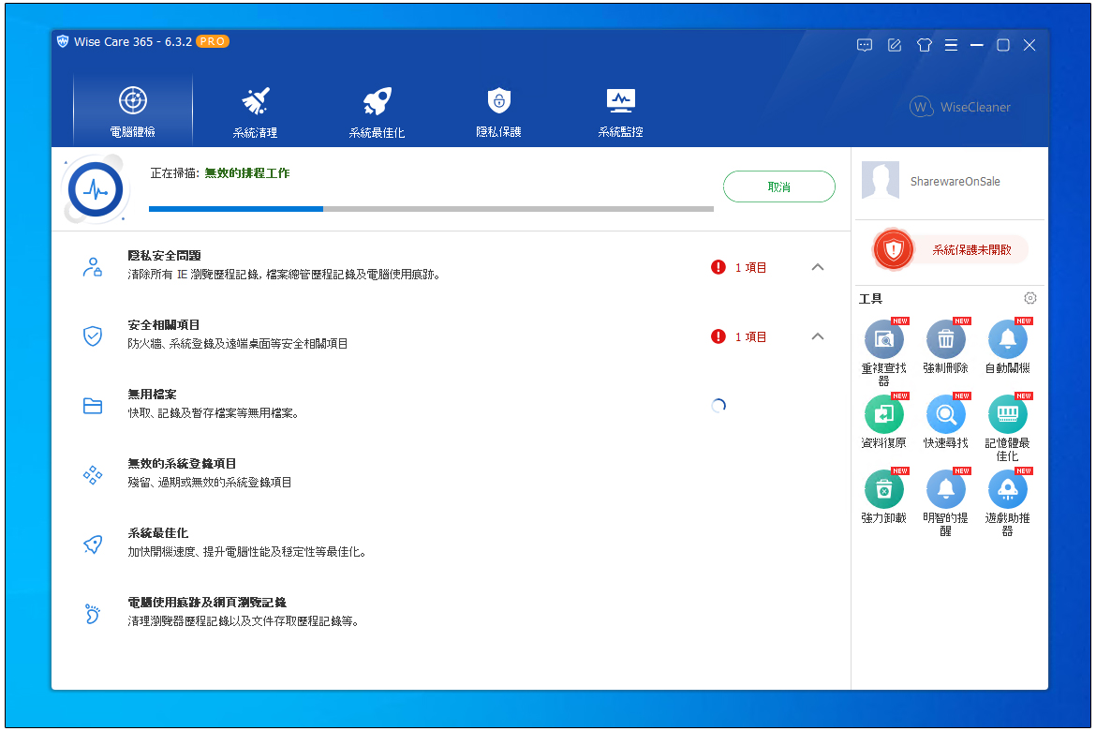Click the red alert on 隱私安全問題
This screenshot has height=731, width=1096.
718,267
